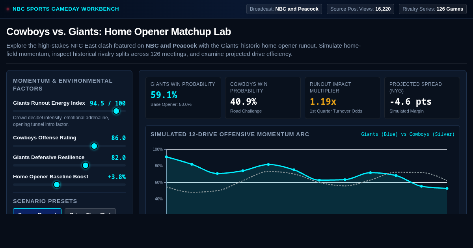Click the 60% y-axis label
Screen dimensions: 473x248
tap(158, 182)
